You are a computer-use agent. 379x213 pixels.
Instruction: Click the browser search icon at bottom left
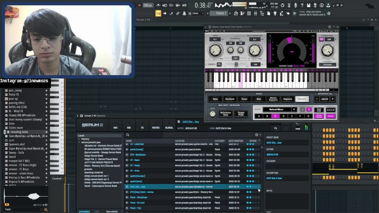tap(46, 210)
